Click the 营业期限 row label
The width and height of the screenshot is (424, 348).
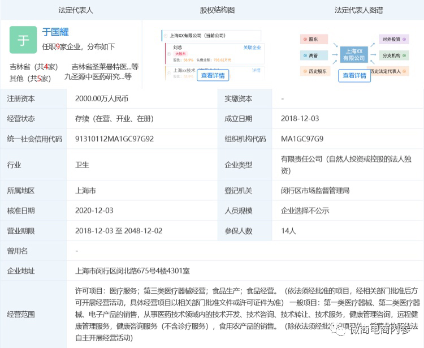pyautogui.click(x=21, y=231)
